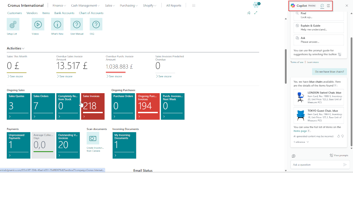This screenshot has height=211, width=353.
Task: Select the Ask suggestion card
Action: [318, 40]
